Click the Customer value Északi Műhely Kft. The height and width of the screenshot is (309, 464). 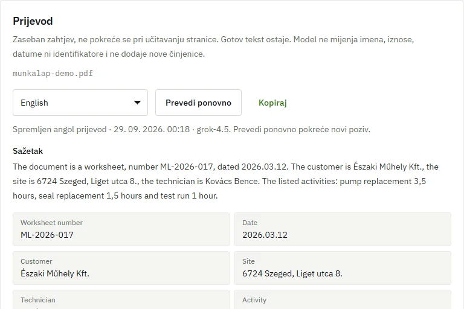tap(55, 273)
